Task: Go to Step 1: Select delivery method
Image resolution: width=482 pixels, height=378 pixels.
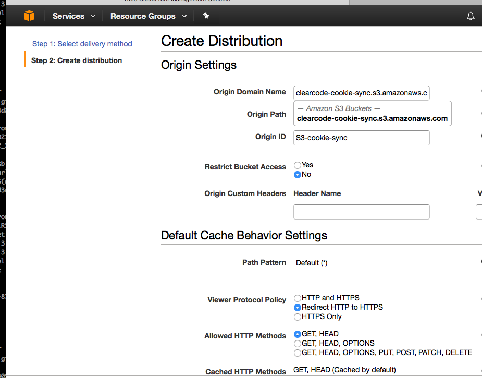Action: 82,44
